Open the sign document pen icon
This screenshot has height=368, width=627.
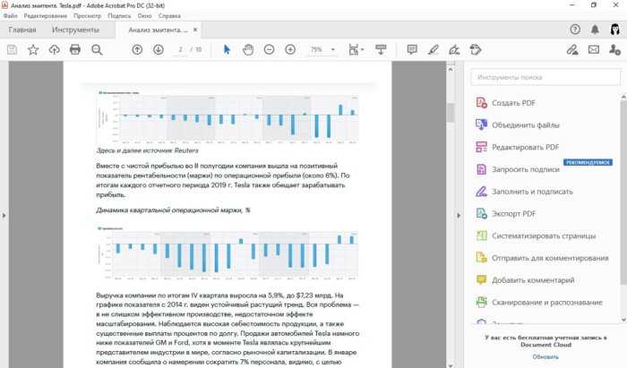(454, 49)
